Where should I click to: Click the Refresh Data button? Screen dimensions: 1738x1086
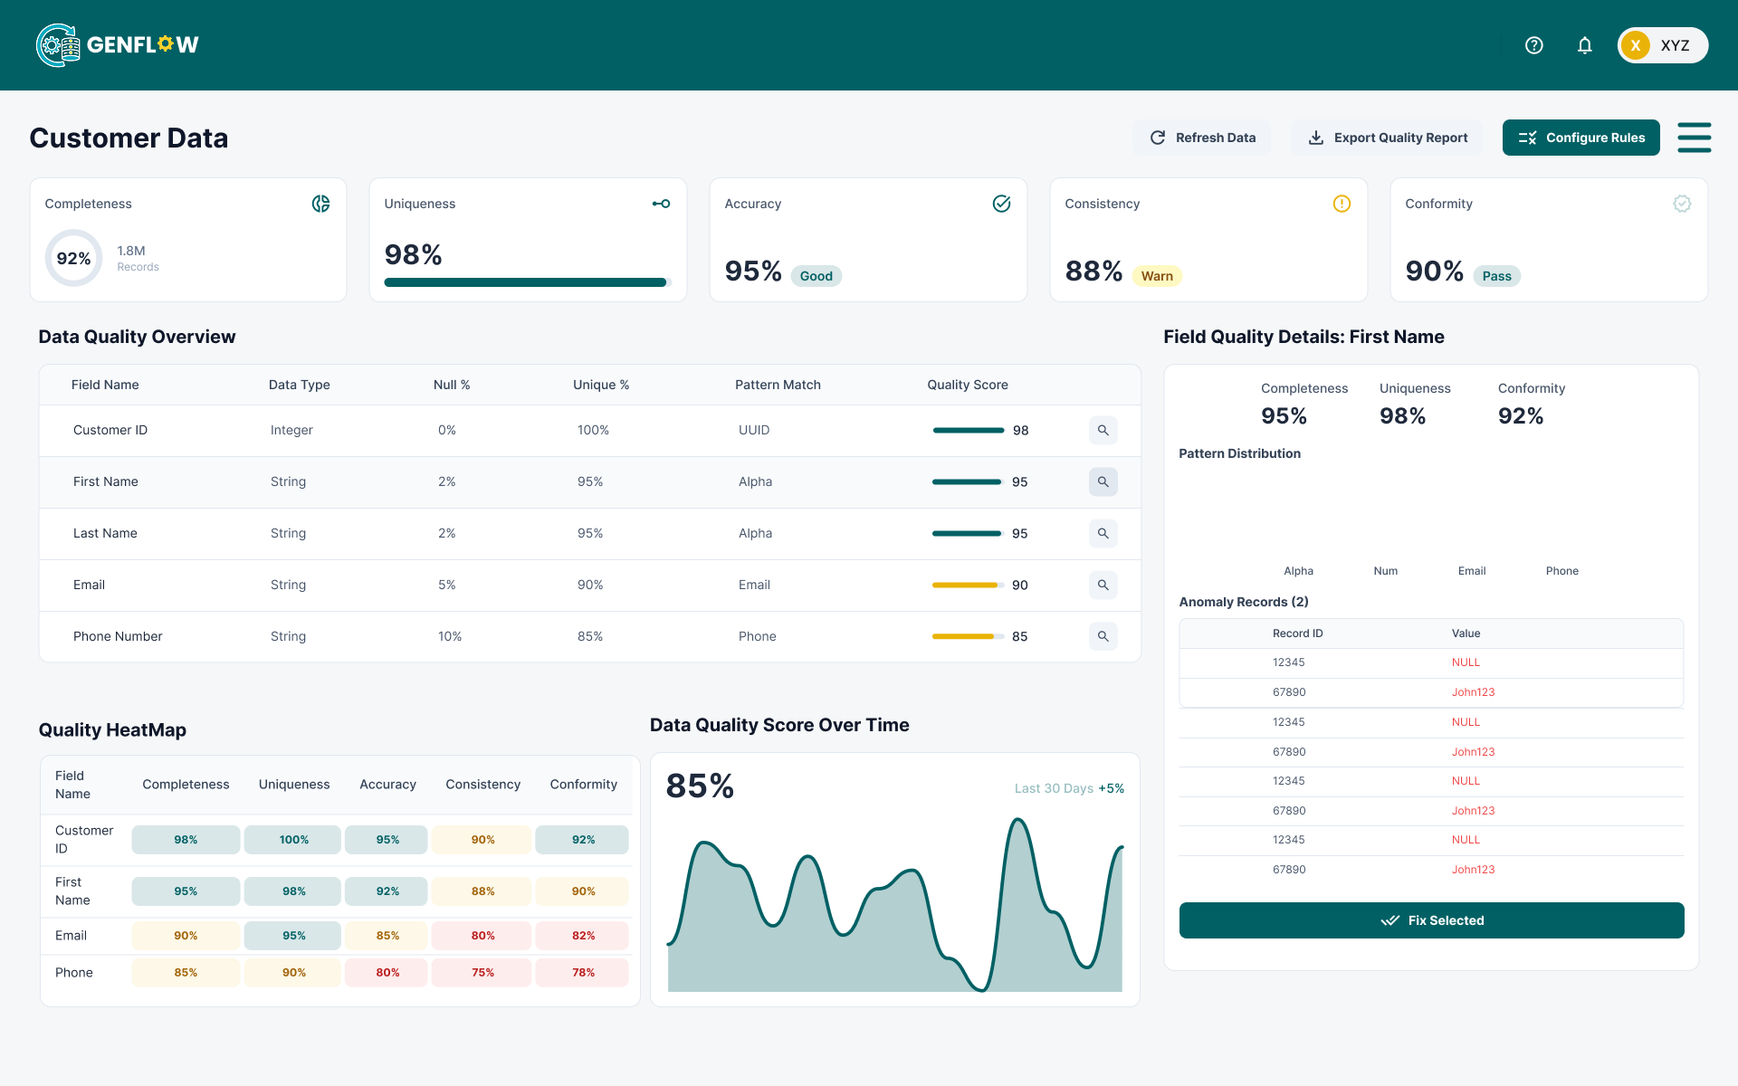pos(1202,138)
